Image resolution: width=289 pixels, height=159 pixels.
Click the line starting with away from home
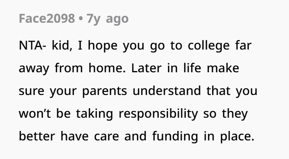(x=129, y=69)
